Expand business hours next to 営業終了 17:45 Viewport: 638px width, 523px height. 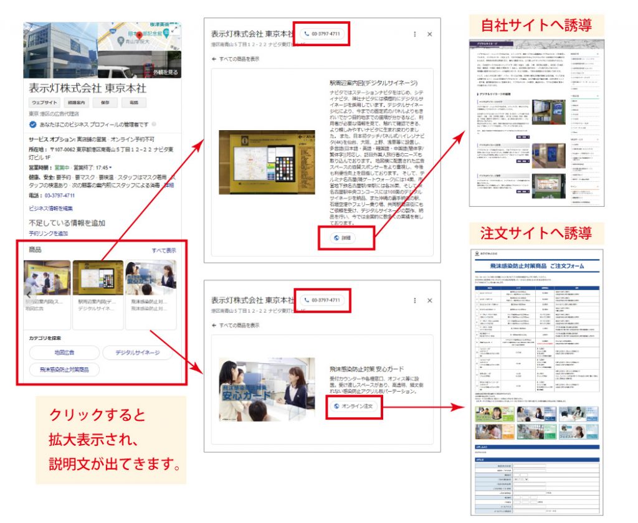coord(110,167)
